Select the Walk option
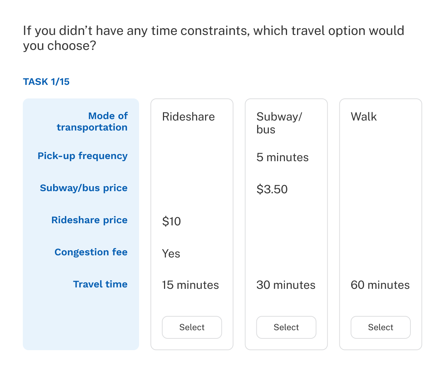The height and width of the screenshot is (373, 445). pyautogui.click(x=380, y=327)
